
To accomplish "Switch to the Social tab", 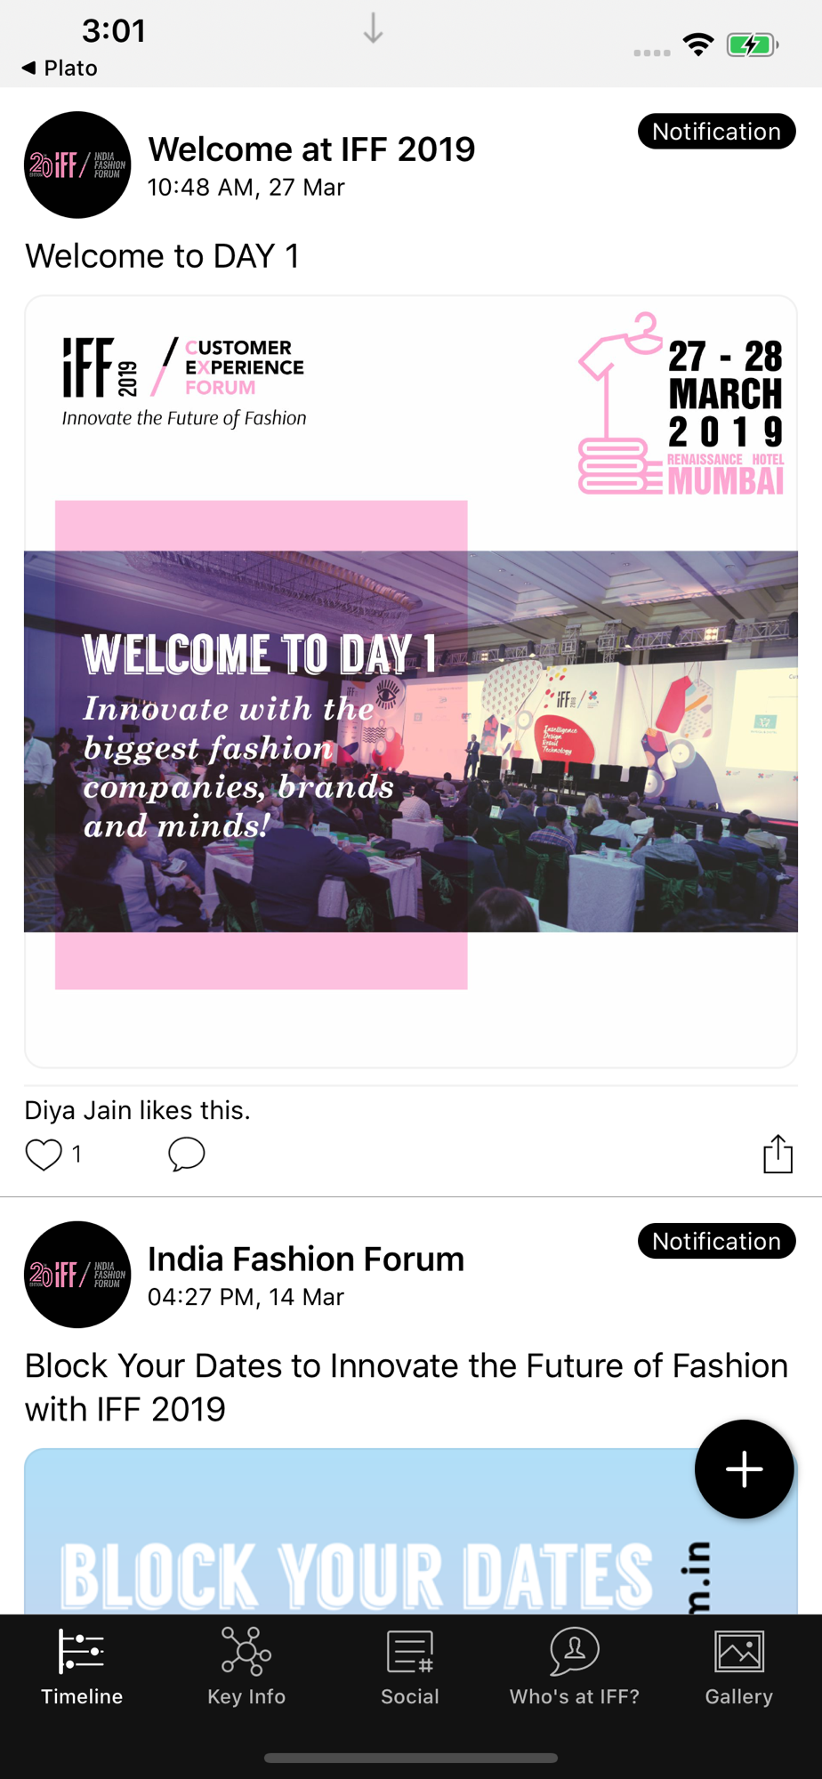I will click(410, 1666).
